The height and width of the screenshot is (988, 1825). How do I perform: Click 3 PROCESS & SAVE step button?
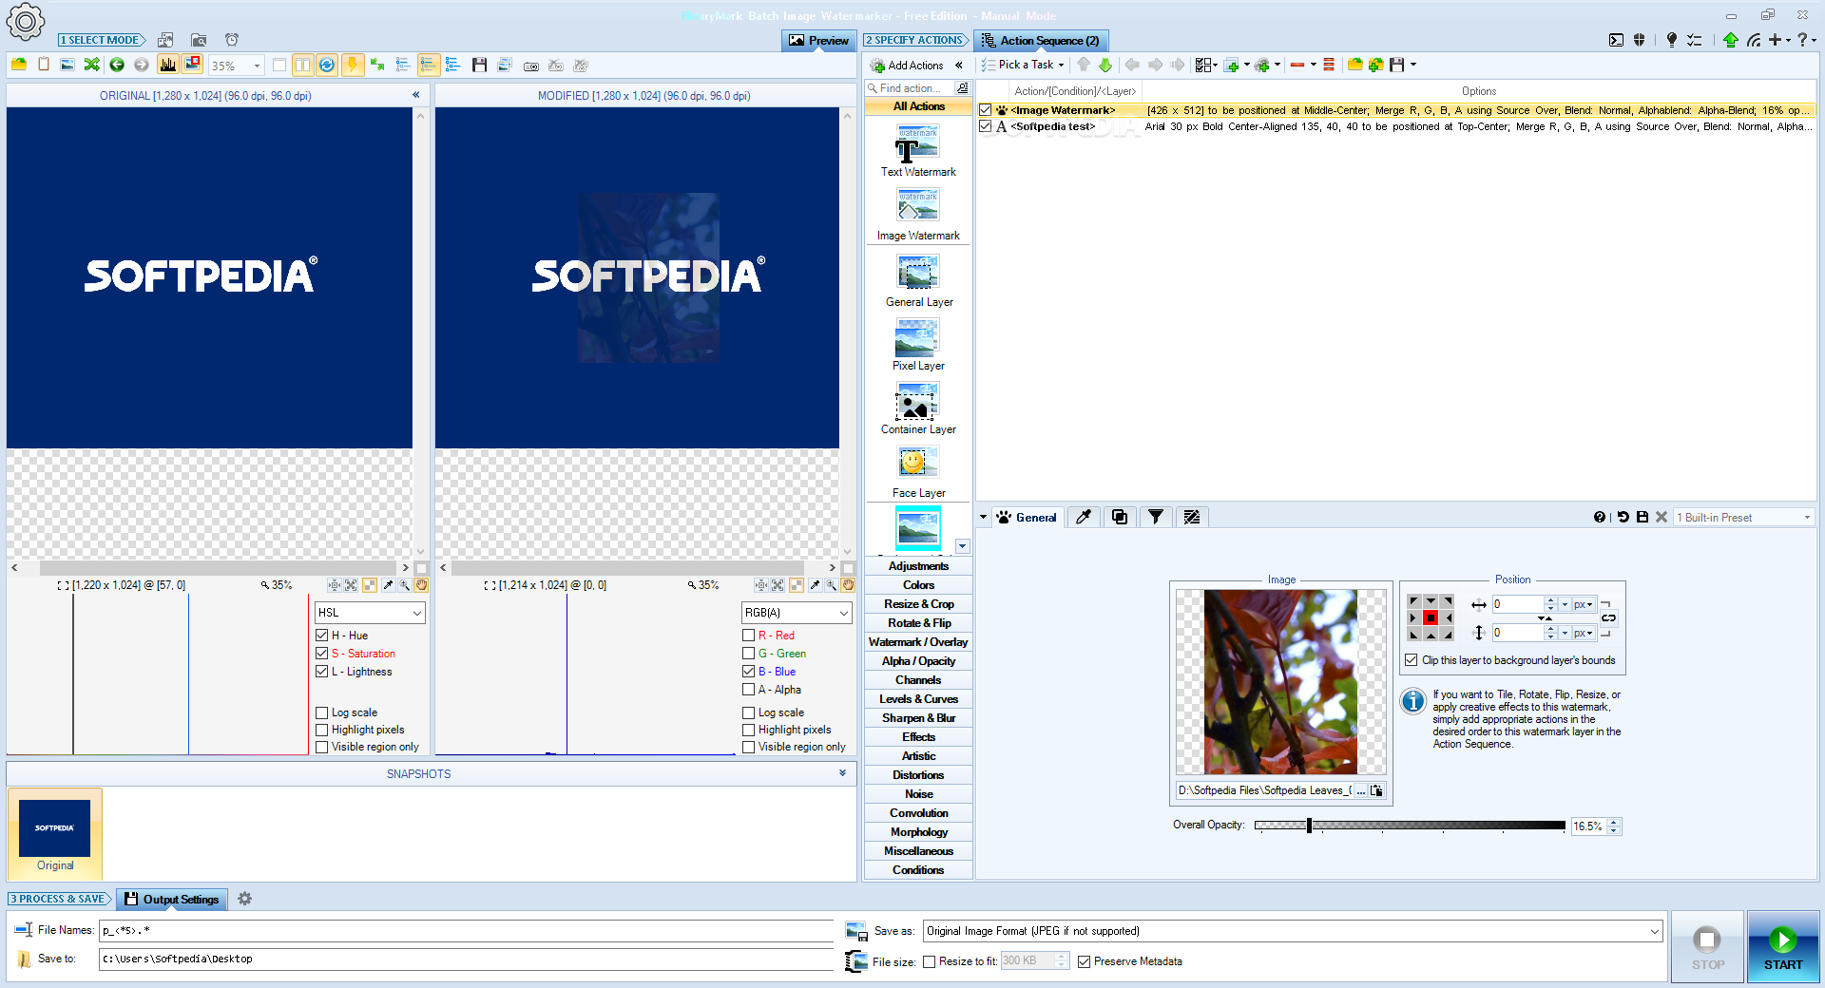pyautogui.click(x=60, y=899)
